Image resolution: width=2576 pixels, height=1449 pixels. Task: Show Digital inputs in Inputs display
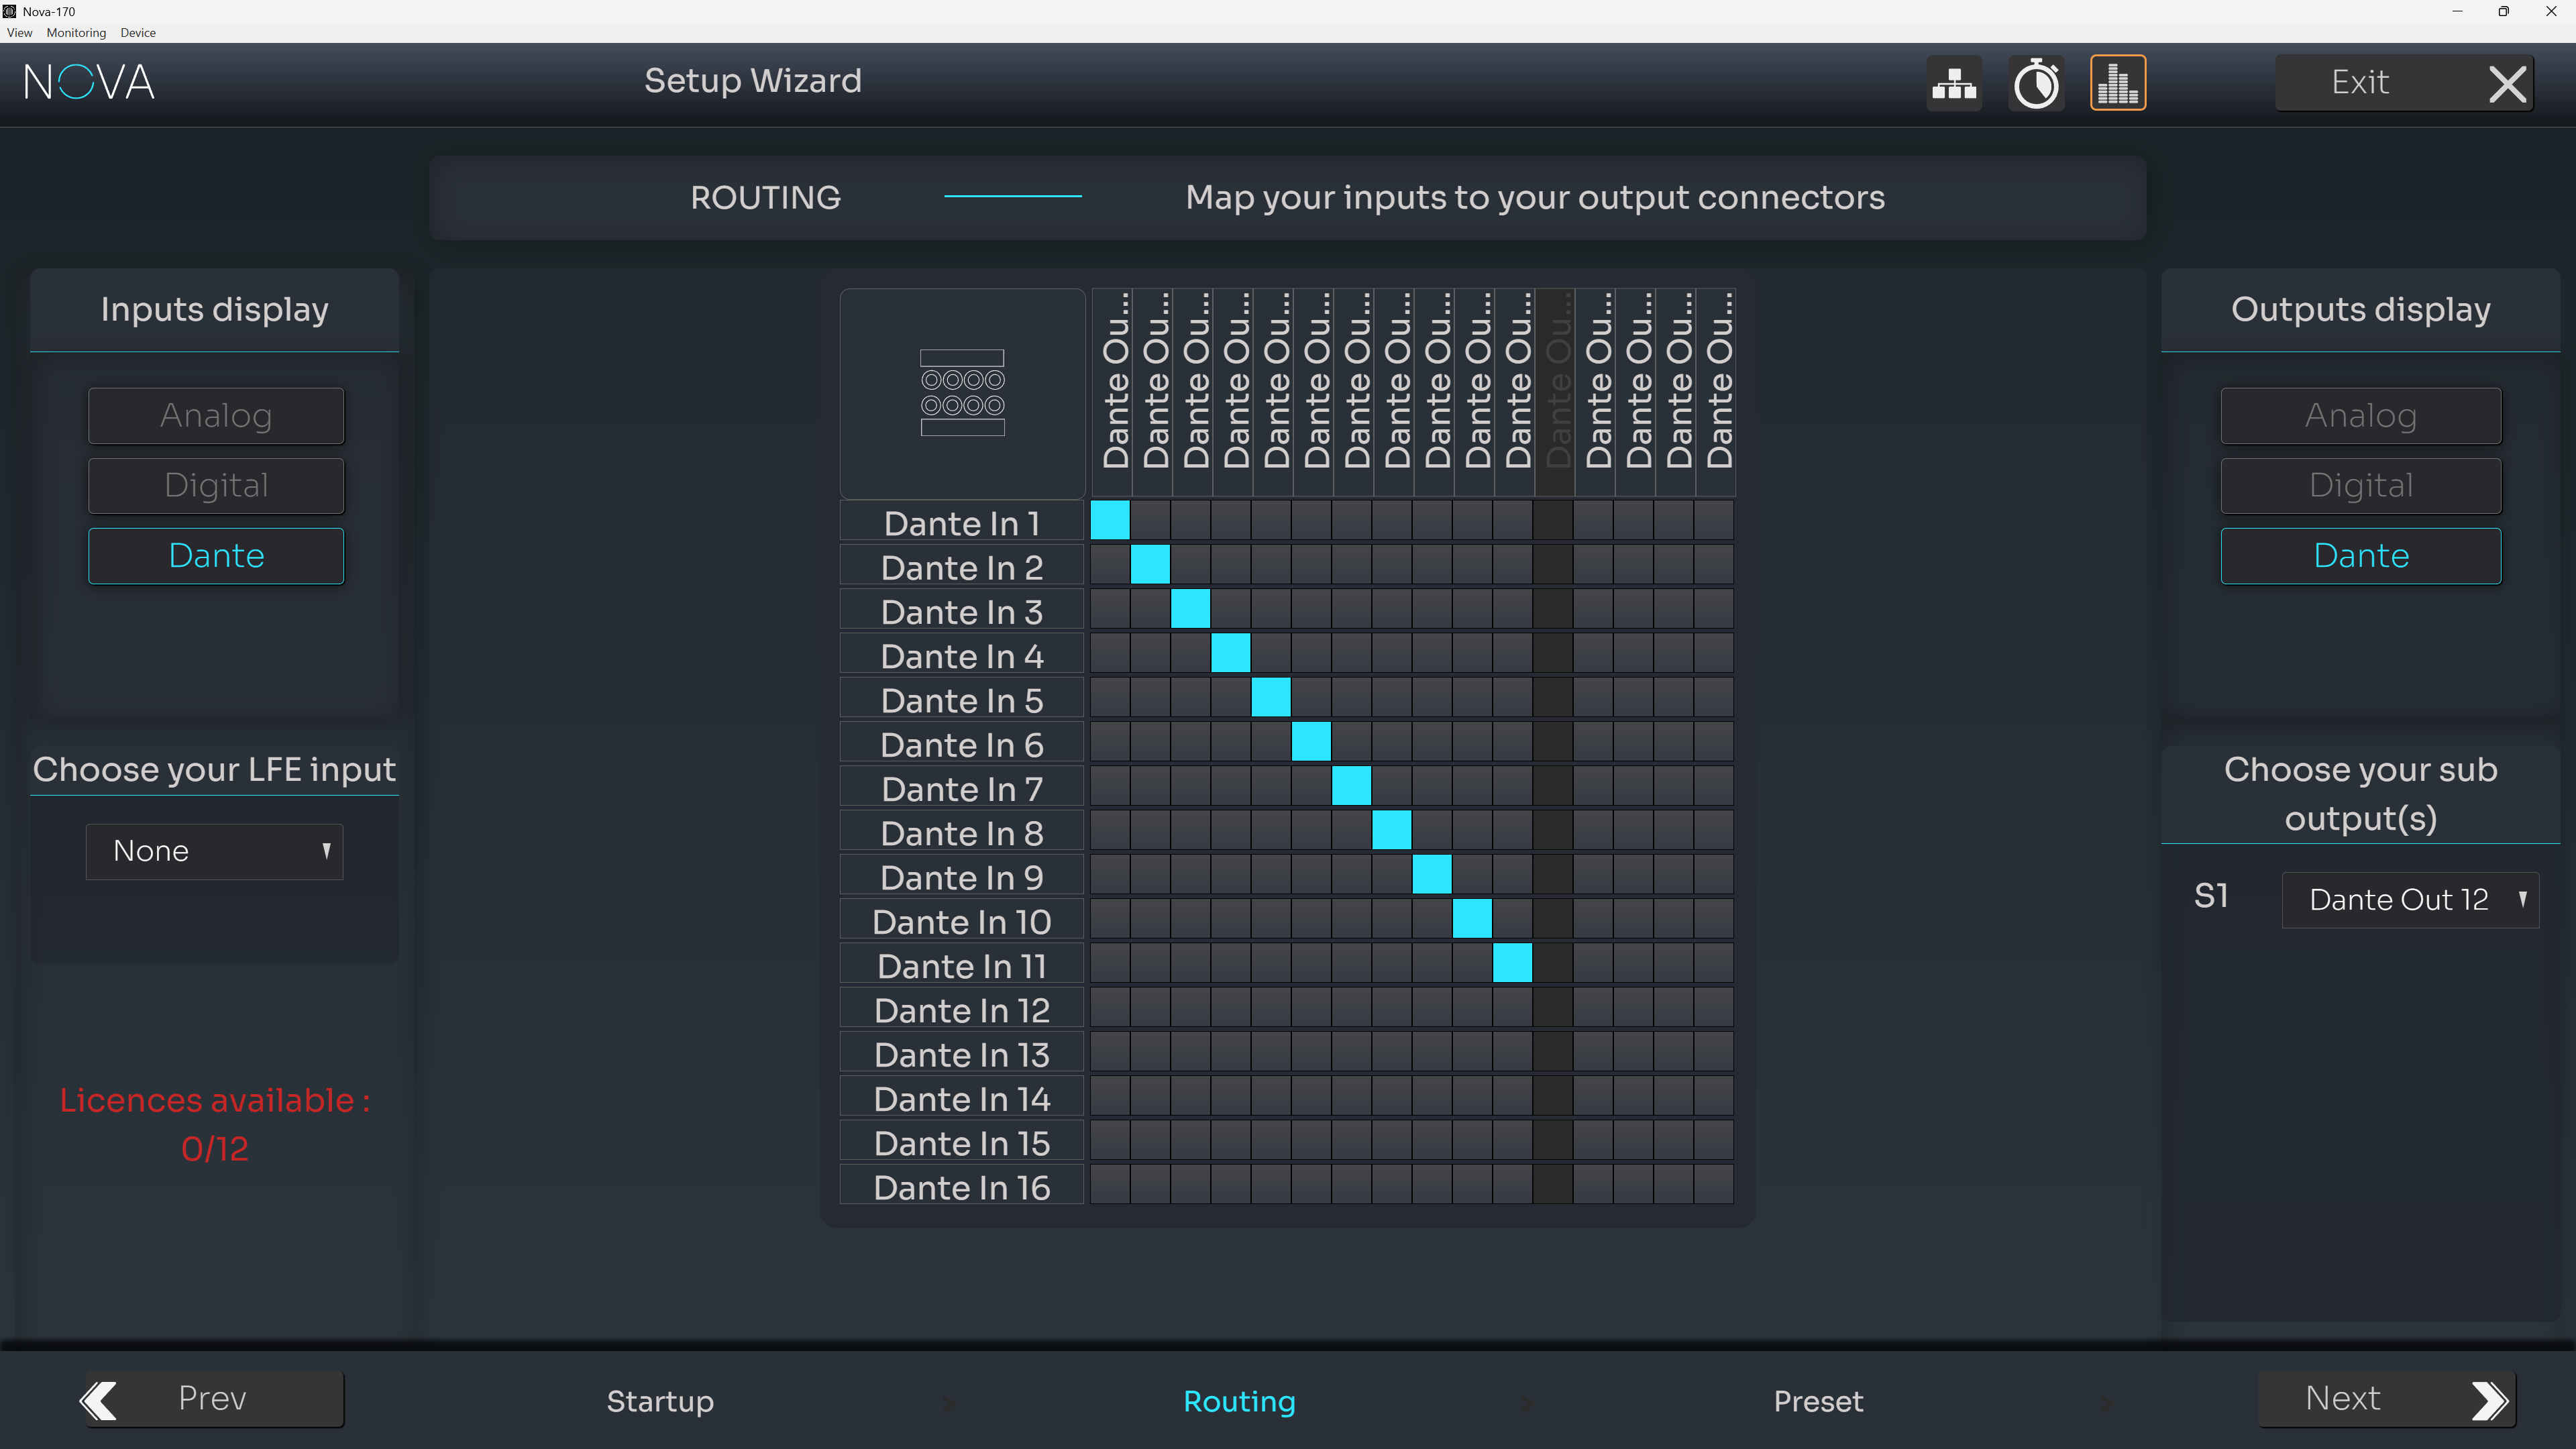tap(216, 485)
